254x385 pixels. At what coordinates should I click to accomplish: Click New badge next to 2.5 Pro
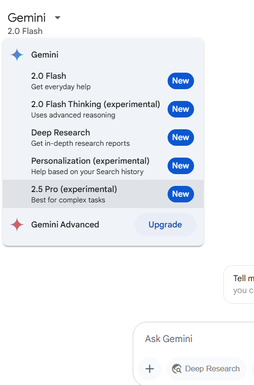tap(181, 194)
